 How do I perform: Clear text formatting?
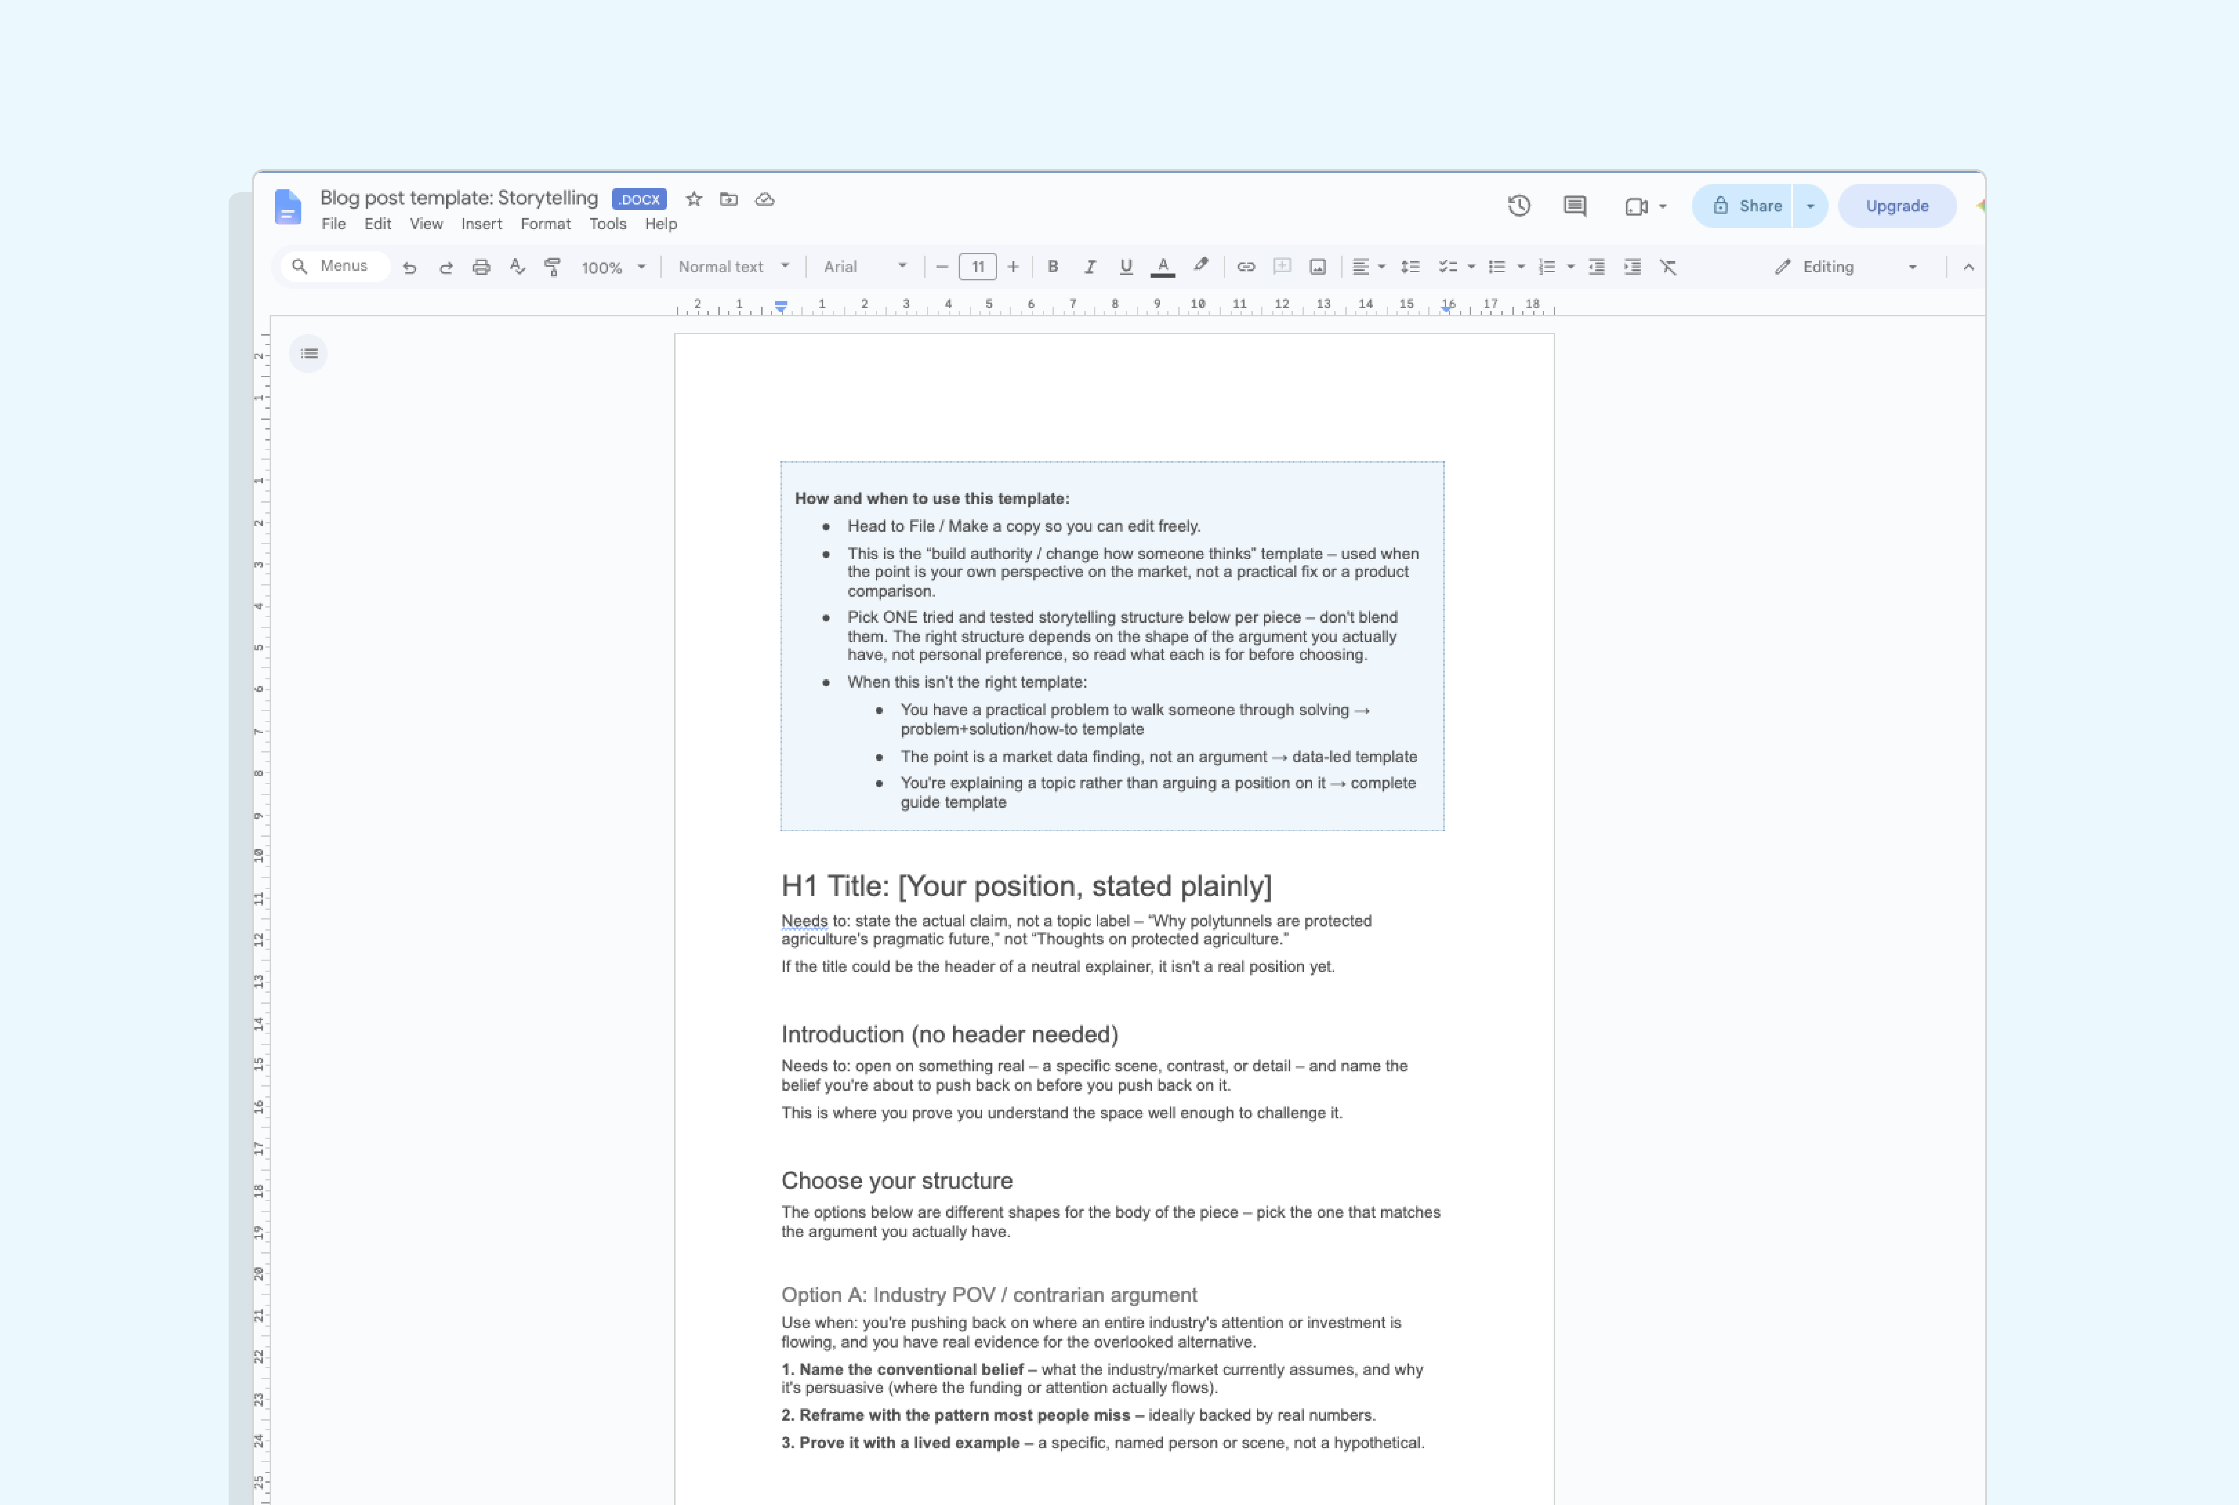coord(1669,267)
